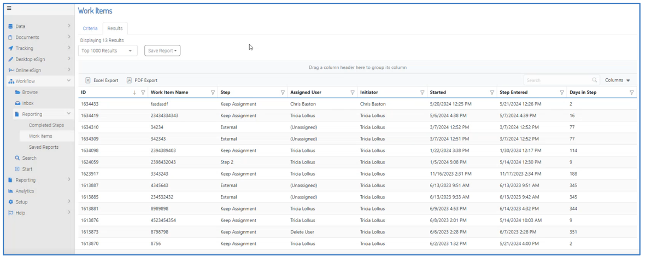The width and height of the screenshot is (646, 262).
Task: Select work item ID 1634433
Action: (x=90, y=104)
